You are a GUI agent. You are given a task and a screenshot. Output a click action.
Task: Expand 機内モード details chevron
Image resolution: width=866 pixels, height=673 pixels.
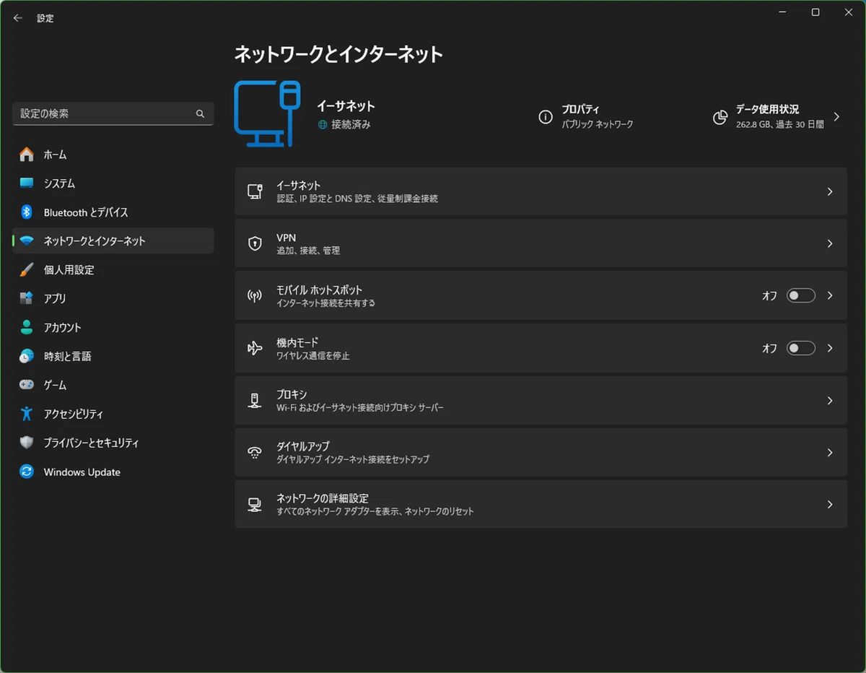click(x=830, y=348)
